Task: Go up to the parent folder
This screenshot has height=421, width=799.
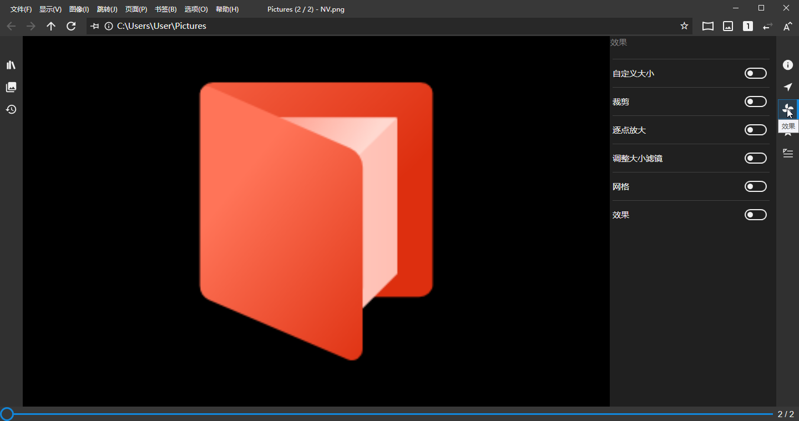Action: [51, 26]
